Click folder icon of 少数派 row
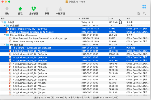The image size is (151, 100). pos(5,22)
